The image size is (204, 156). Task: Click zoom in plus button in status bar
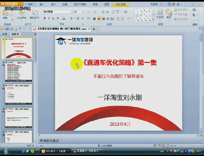pyautogui.click(x=202, y=146)
